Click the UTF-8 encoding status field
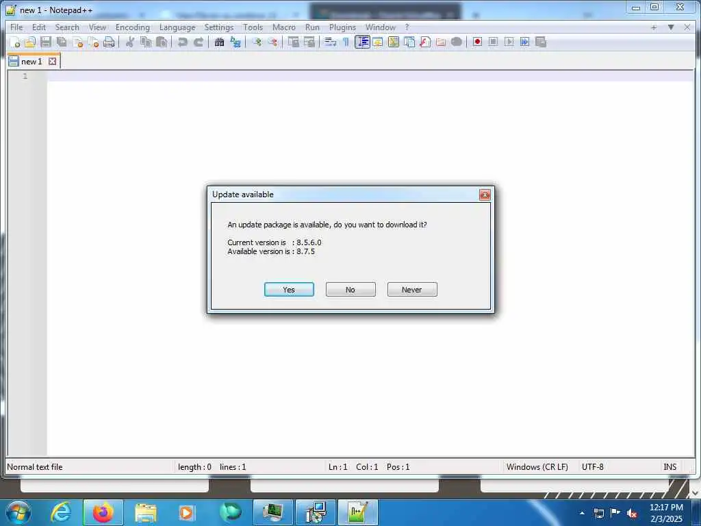701x526 pixels. coord(593,466)
